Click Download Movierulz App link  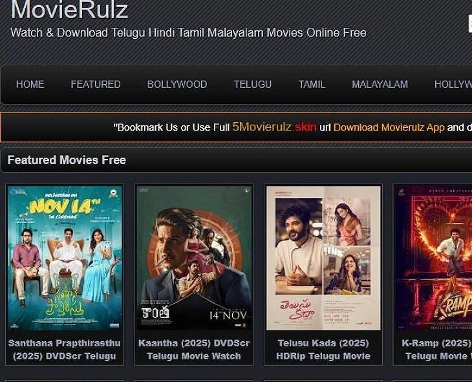389,127
